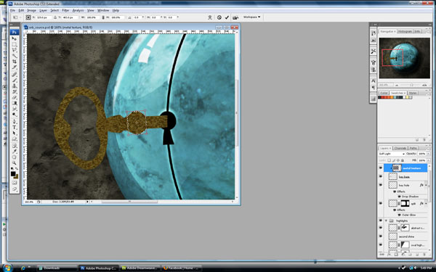The image size is (436, 272).
Task: Hide the metal texture layer
Action: click(x=381, y=168)
